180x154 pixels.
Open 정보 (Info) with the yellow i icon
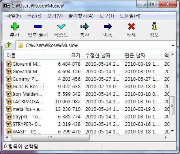point(154,26)
